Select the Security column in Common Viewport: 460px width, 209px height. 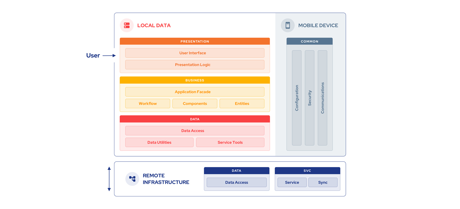coord(309,98)
